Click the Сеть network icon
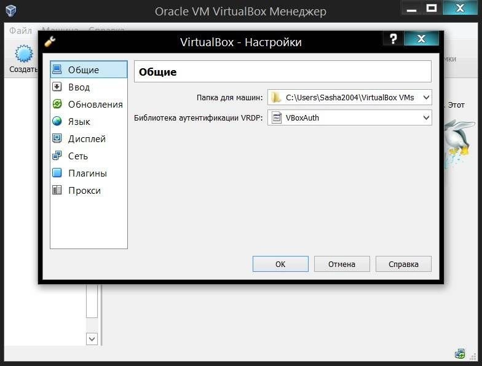 coord(57,156)
